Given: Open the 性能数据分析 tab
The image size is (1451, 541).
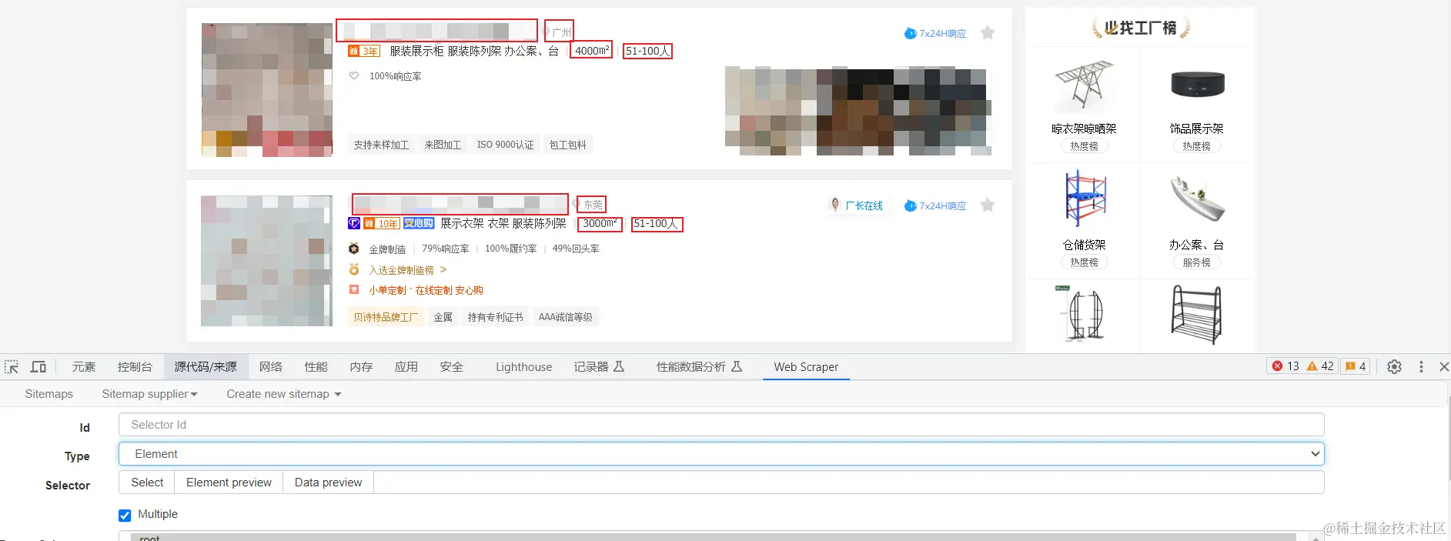Looking at the screenshot, I should point(699,367).
